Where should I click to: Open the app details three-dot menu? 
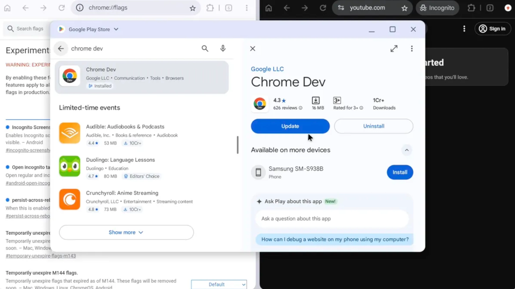click(412, 48)
